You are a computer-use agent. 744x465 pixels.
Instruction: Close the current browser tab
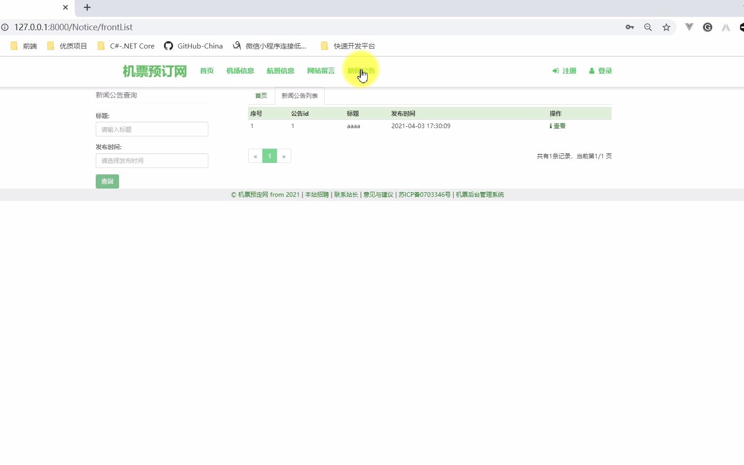pyautogui.click(x=65, y=7)
